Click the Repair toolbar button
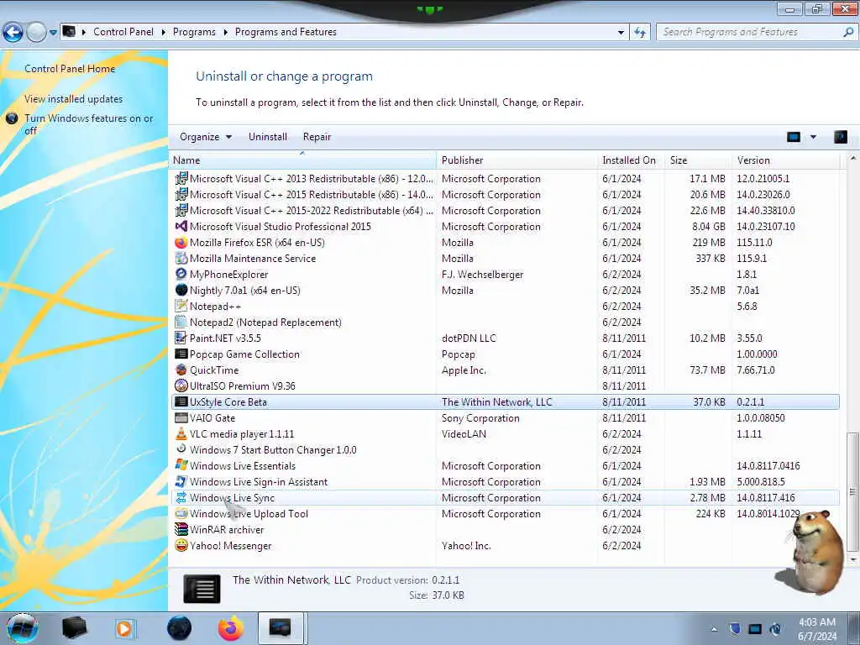This screenshot has height=645, width=860. click(317, 137)
